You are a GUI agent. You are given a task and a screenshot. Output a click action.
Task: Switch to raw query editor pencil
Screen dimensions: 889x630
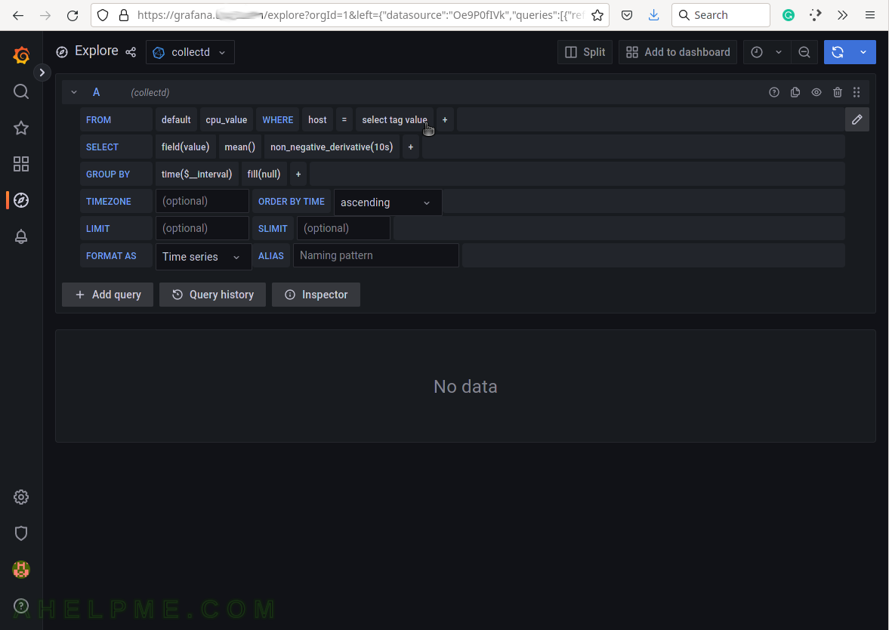pyautogui.click(x=857, y=119)
